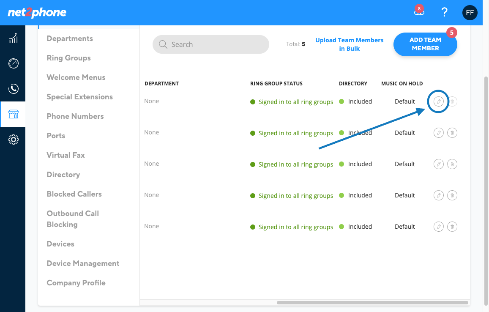Open Device Management section
Viewport: 489px width, 312px height.
click(x=83, y=263)
